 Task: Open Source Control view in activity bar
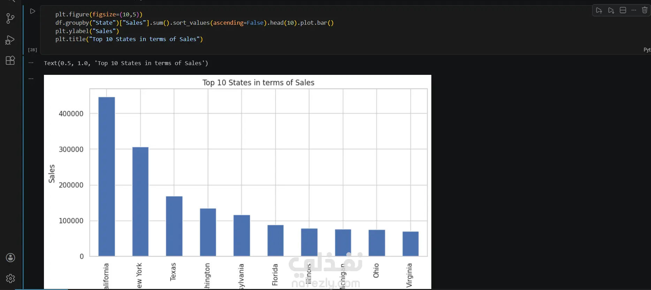click(x=10, y=18)
